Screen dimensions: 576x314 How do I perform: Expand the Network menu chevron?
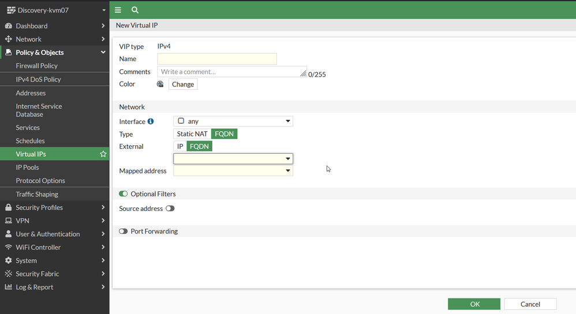click(103, 39)
